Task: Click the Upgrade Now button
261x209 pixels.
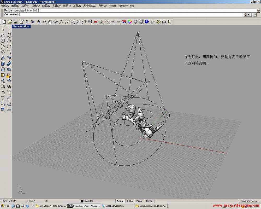Action: tap(250, 201)
